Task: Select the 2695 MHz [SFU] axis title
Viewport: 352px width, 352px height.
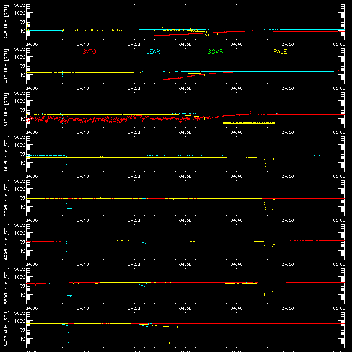Action: pos(6,198)
